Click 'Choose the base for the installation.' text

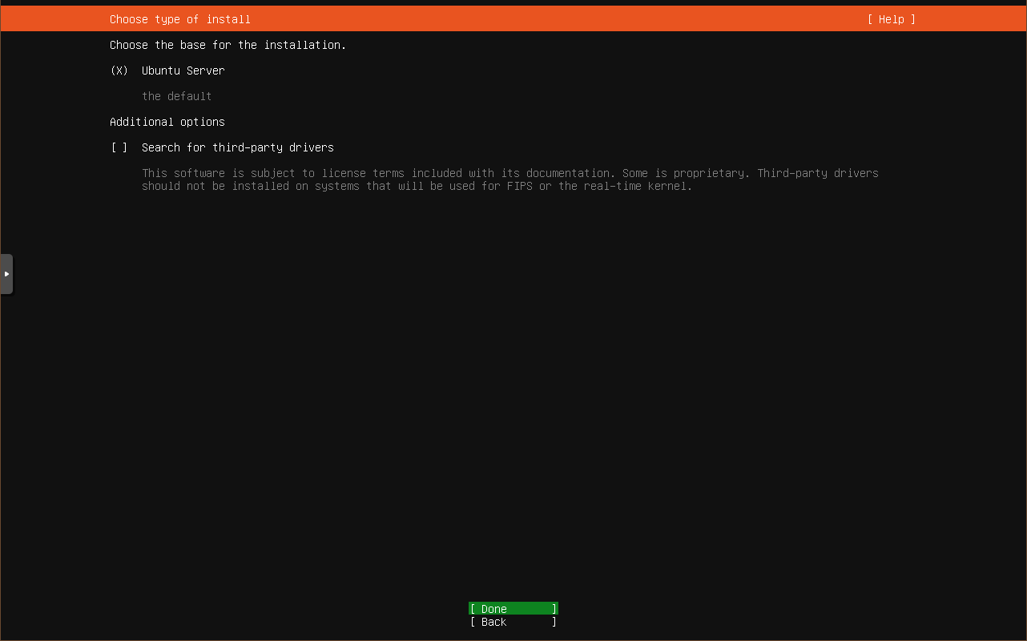[228, 45]
